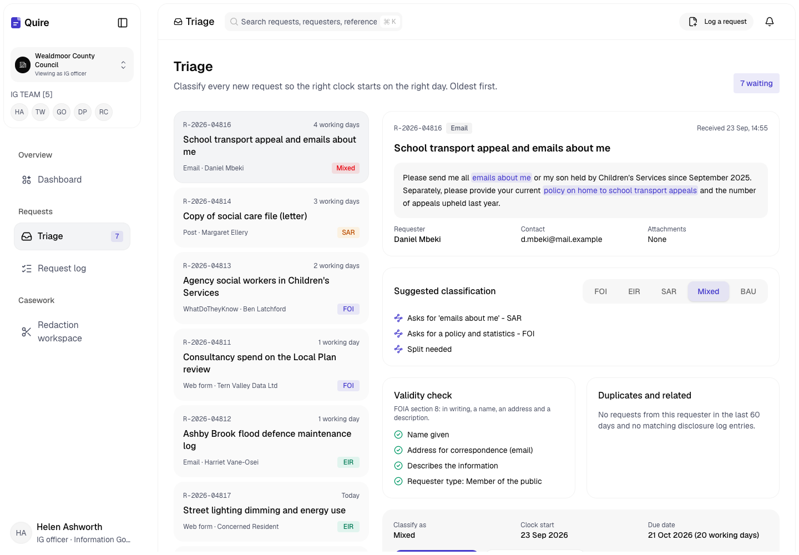Focus the search requests field
The image size is (799, 555).
click(x=313, y=22)
